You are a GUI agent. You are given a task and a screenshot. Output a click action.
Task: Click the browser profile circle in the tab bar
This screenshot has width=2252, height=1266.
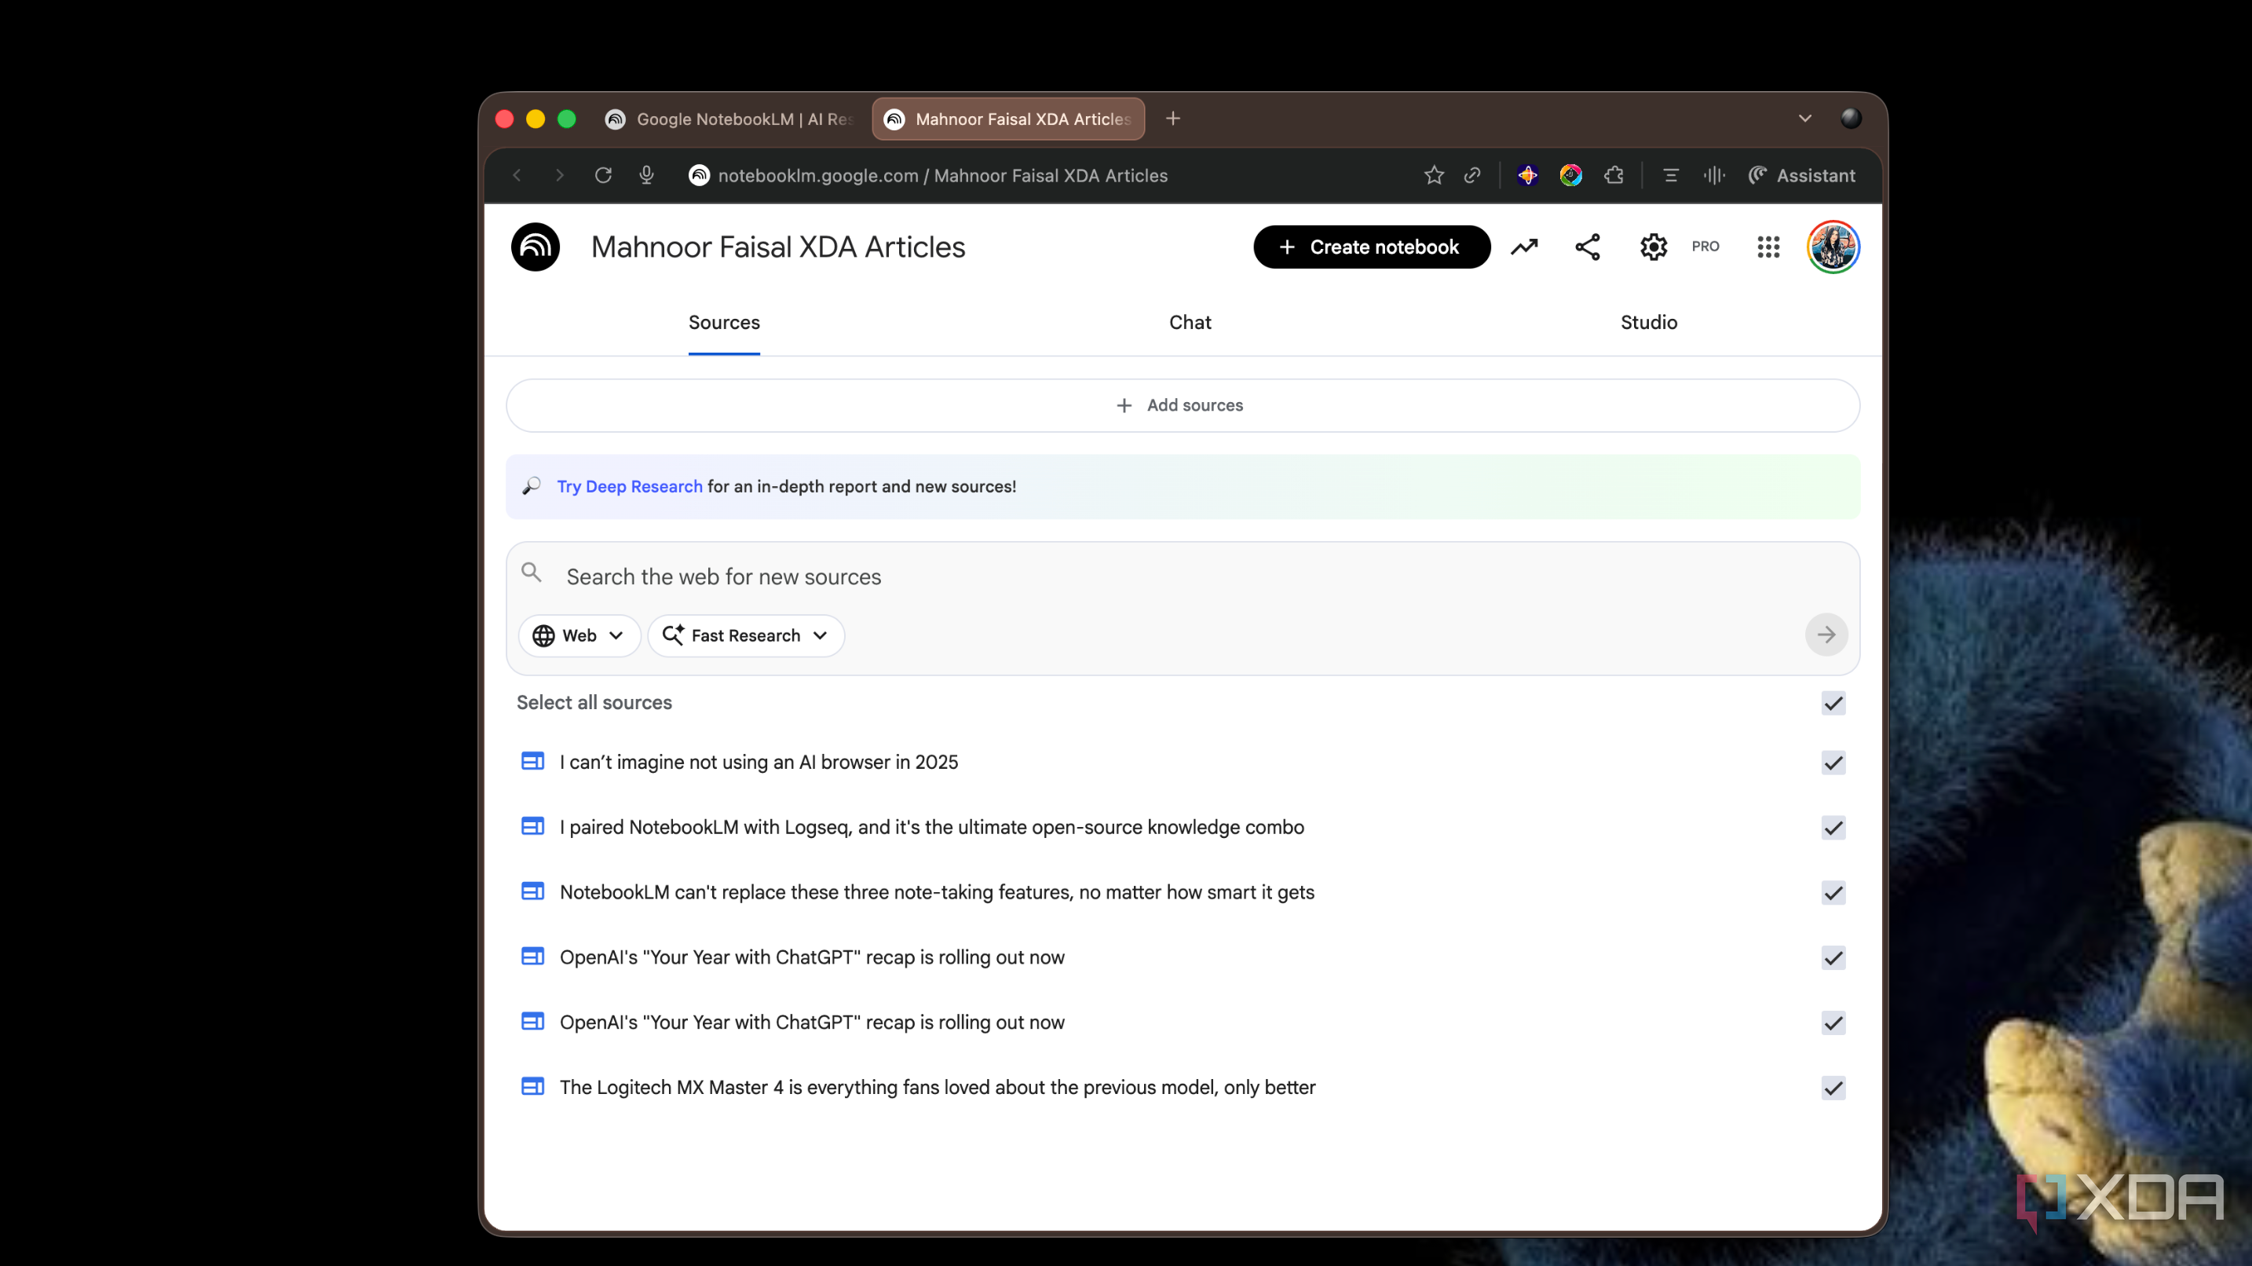pyautogui.click(x=1850, y=118)
